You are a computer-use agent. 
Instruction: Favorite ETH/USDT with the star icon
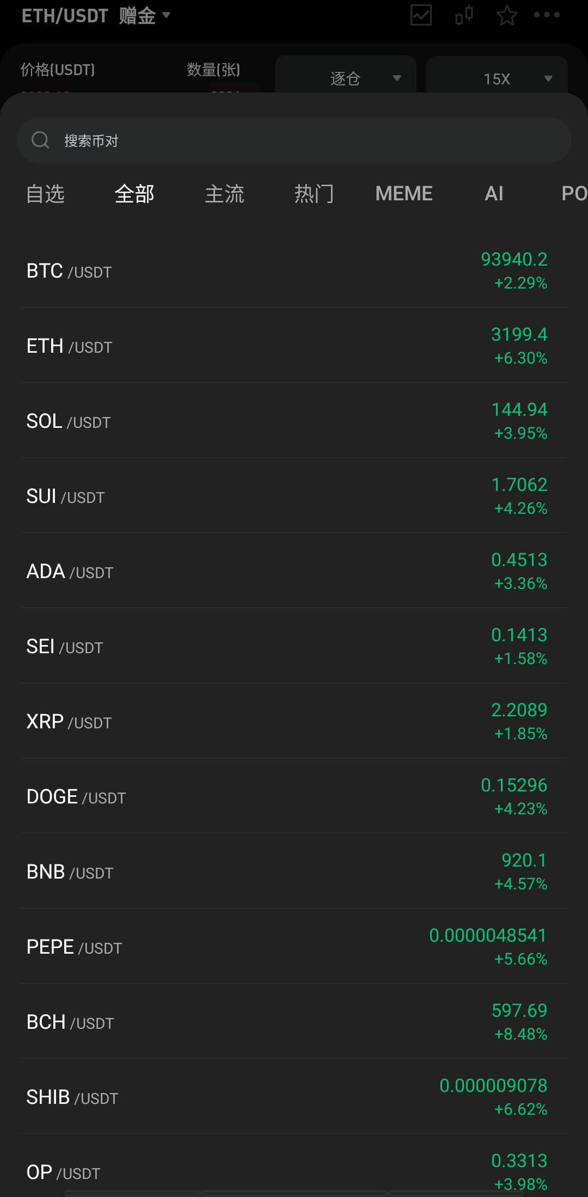click(507, 15)
